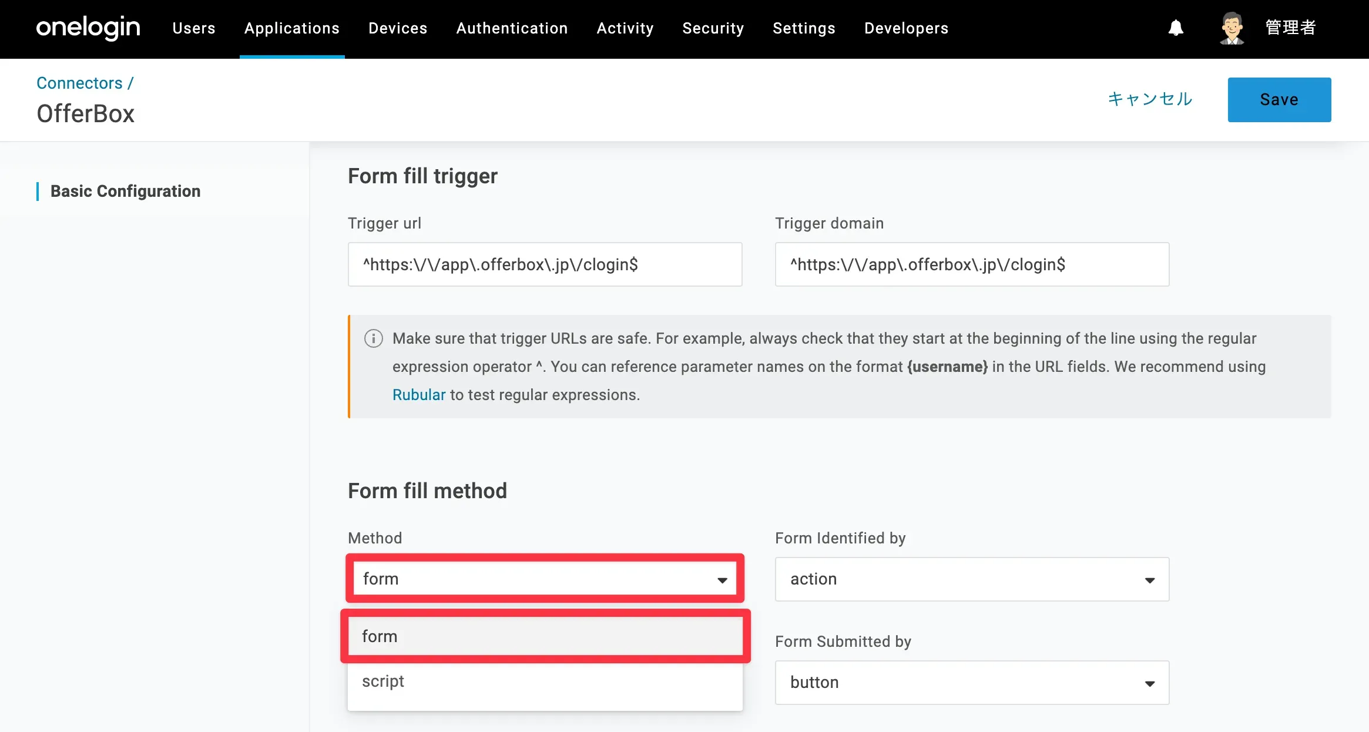Open the Devices menu
Viewport: 1369px width, 732px height.
click(398, 28)
